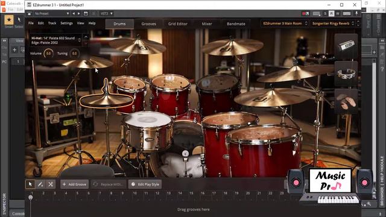386x217 pixels.
Task: Open the No Preset dropdown
Action: coord(51,13)
